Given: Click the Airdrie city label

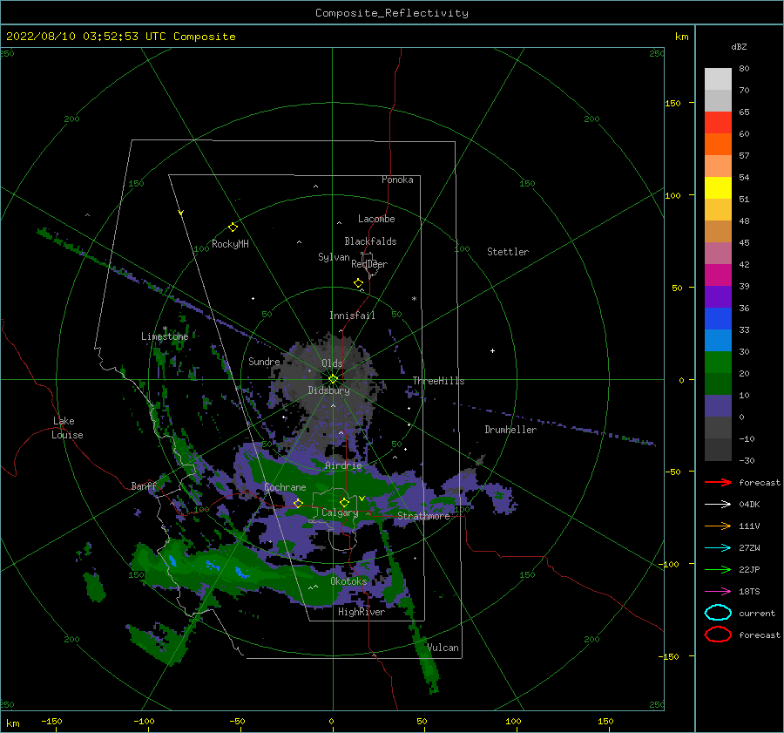Looking at the screenshot, I should point(343,465).
